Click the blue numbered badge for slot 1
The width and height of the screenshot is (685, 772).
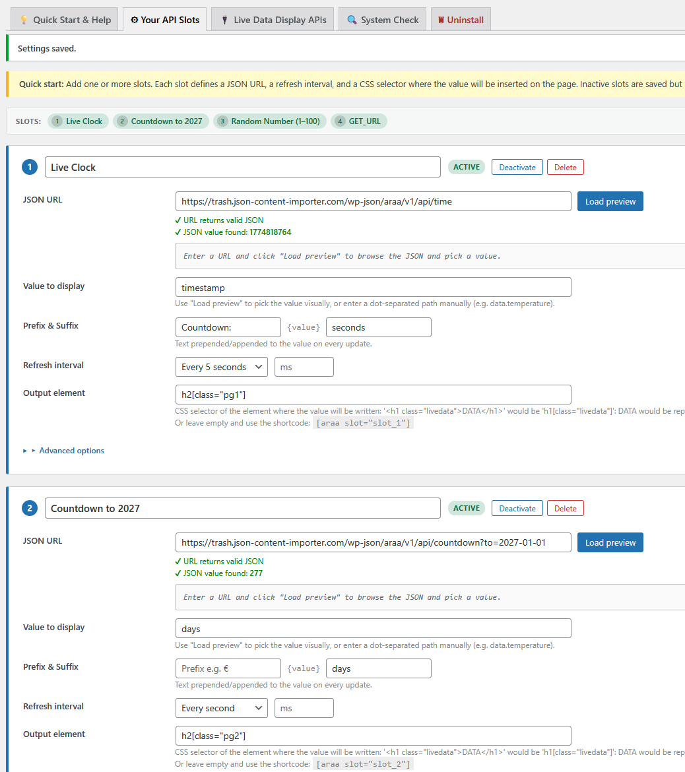coord(29,167)
